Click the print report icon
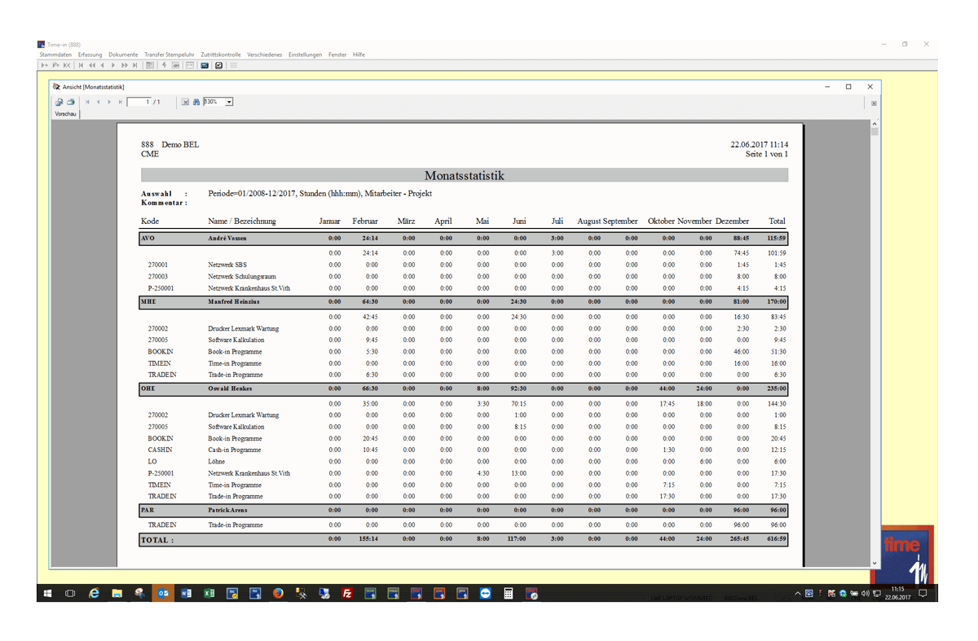The image size is (978, 641). coord(71,102)
